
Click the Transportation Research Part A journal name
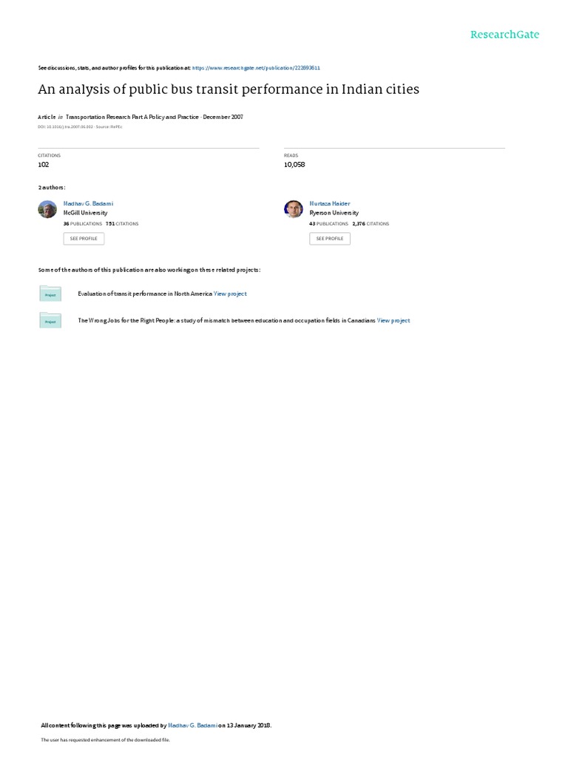pyautogui.click(x=132, y=117)
